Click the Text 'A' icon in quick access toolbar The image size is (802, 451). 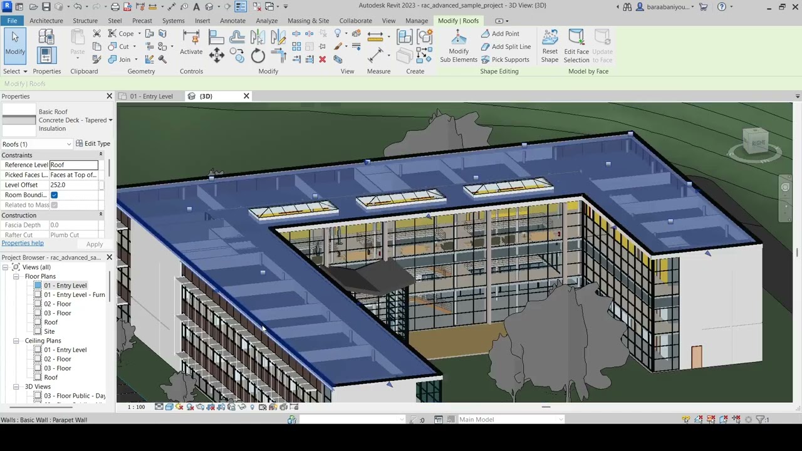point(196,7)
